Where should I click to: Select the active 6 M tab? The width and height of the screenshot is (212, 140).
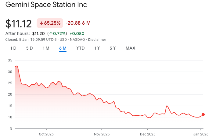(x=63, y=48)
